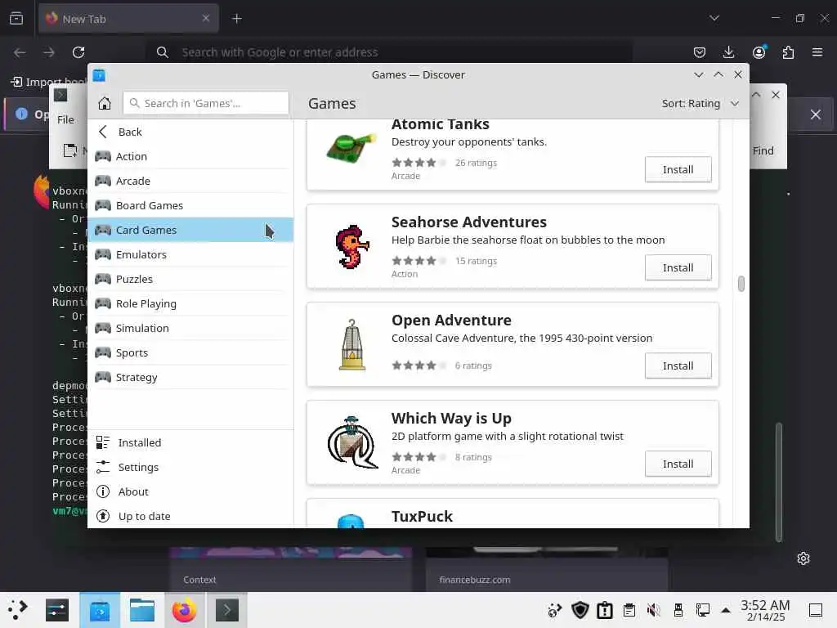Click Firefox Firefox View icon
The height and width of the screenshot is (628, 837).
click(16, 19)
